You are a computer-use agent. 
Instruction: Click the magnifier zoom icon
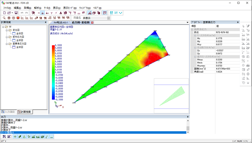(x=4, y=18)
